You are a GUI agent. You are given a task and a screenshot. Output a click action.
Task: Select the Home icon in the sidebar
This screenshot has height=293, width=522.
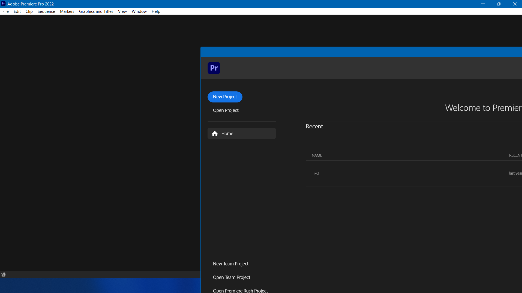pos(215,133)
